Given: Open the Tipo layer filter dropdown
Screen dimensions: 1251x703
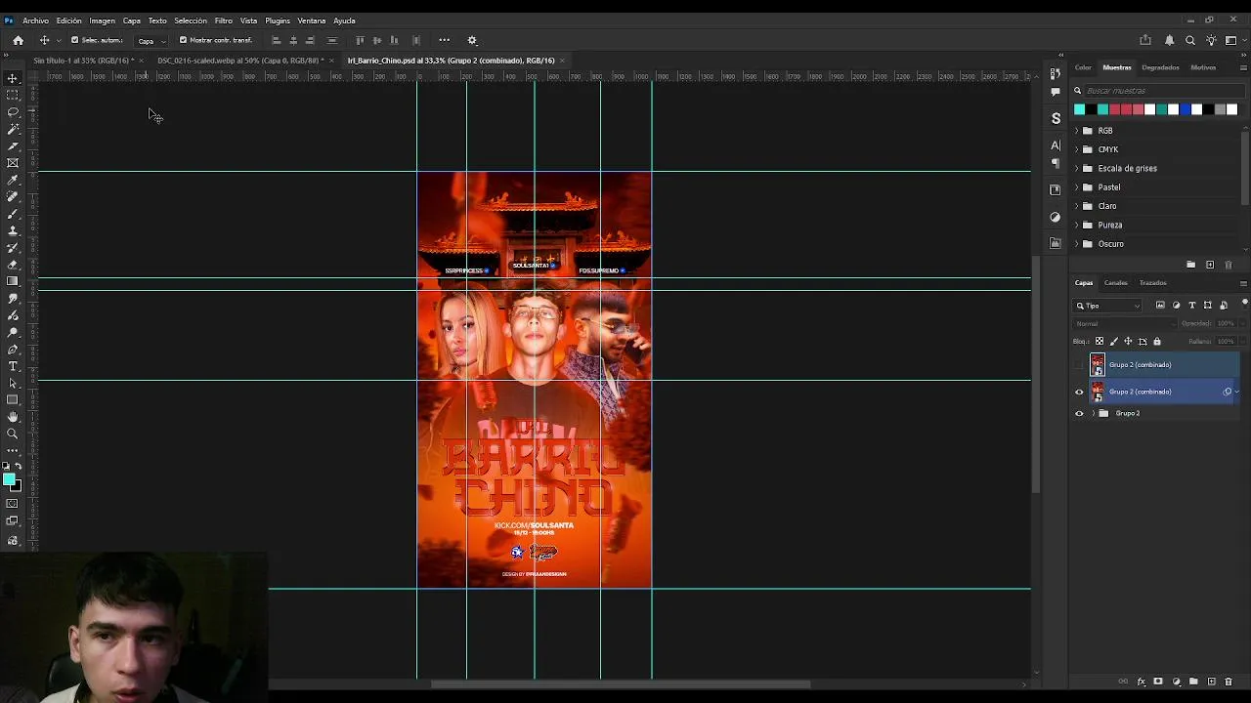Looking at the screenshot, I should coord(1108,306).
